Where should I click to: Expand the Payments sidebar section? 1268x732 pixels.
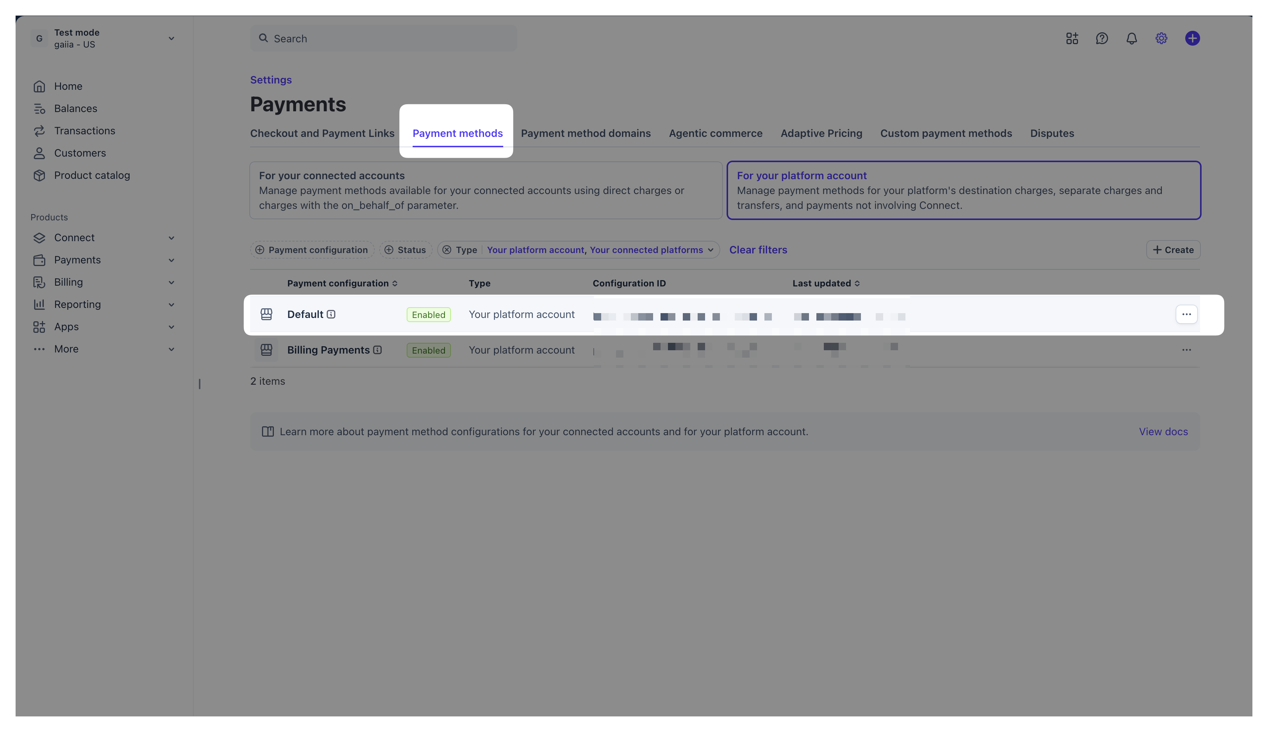(x=171, y=260)
